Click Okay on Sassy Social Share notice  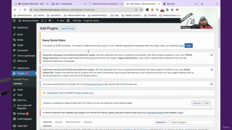(x=188, y=45)
